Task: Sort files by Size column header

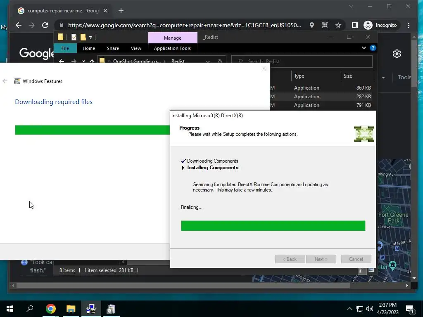Action: [x=348, y=76]
